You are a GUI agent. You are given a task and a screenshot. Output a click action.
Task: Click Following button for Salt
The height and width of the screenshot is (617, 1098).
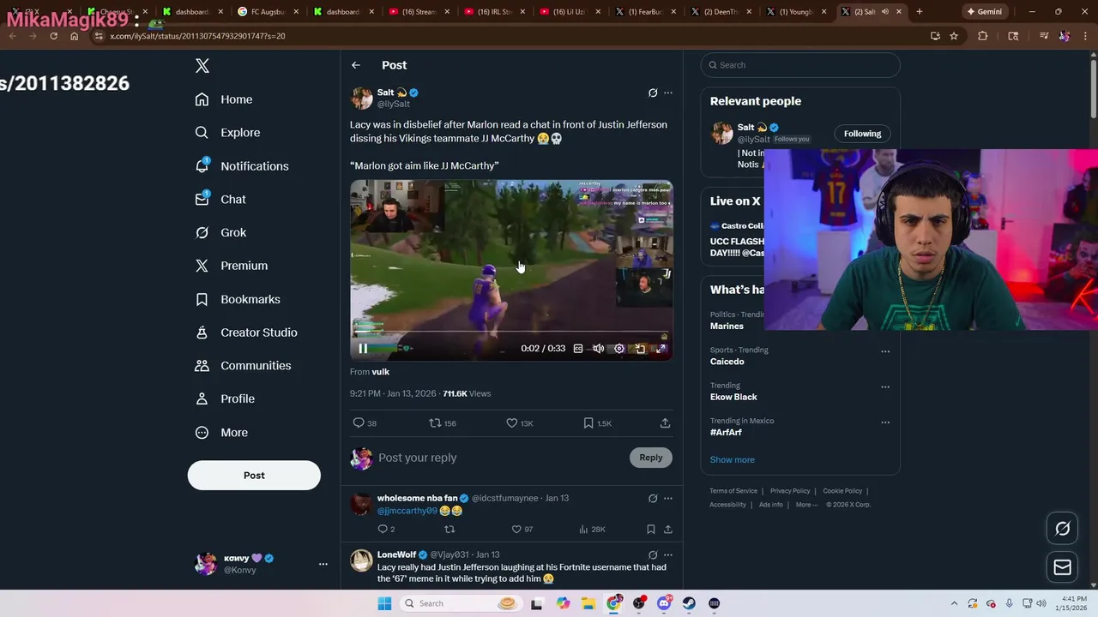coord(862,134)
